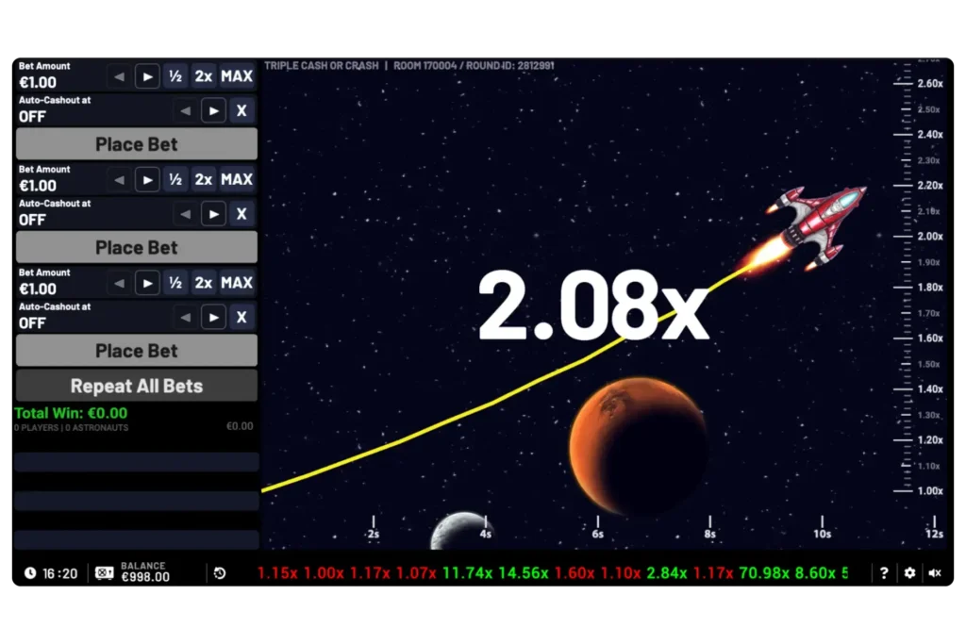Open round history clock icon
The image size is (966, 644).
[220, 572]
